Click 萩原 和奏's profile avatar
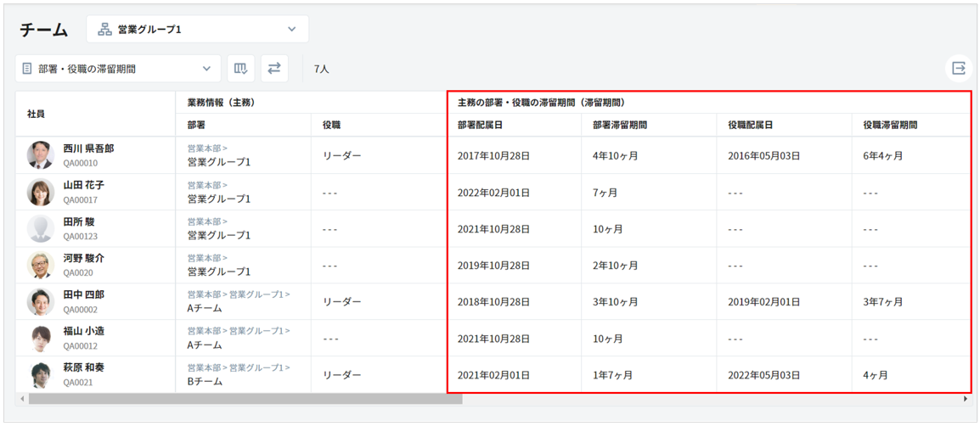This screenshot has height=426, width=980. 40,374
